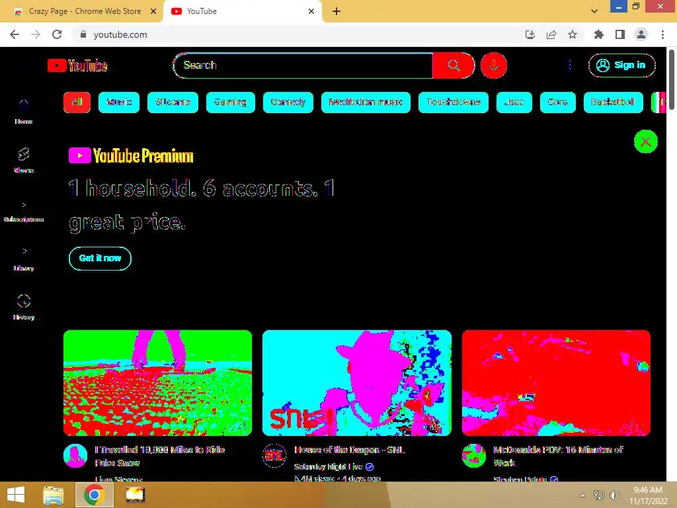Click the network tray icon
The image size is (677, 508).
(599, 495)
